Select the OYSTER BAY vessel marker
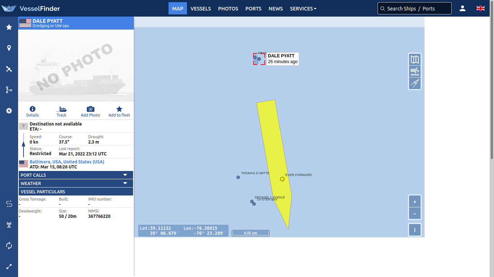This screenshot has width=494, height=277. 254,204
